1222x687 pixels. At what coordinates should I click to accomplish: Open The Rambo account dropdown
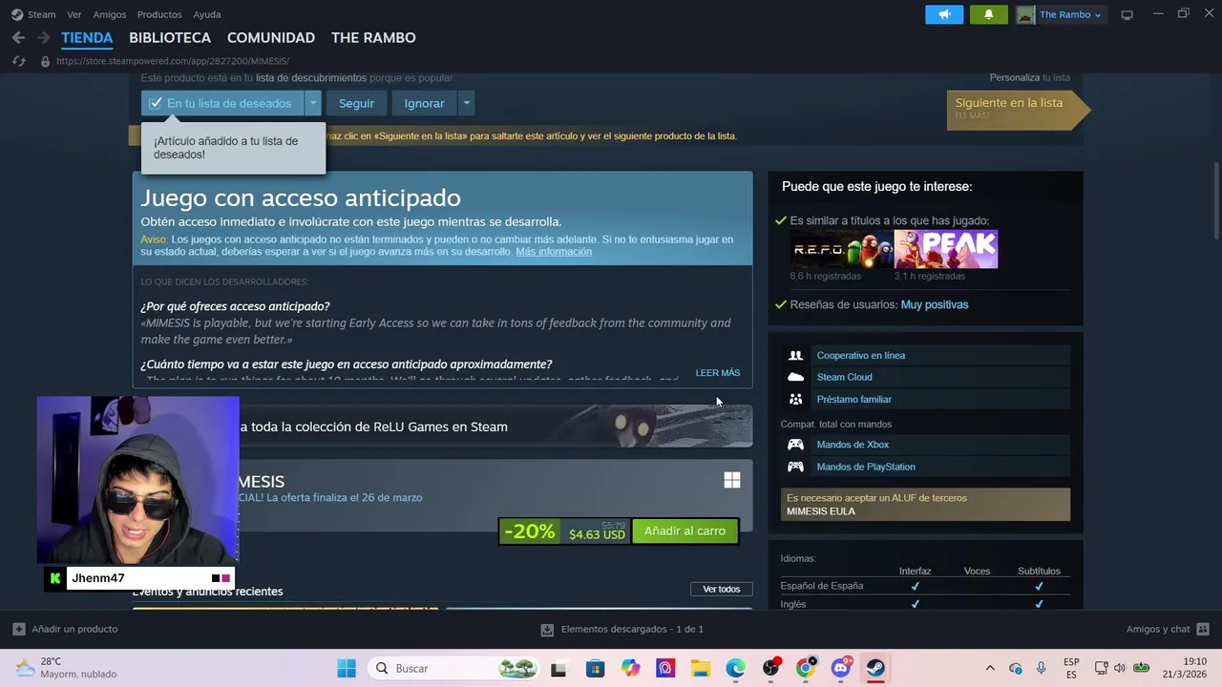[1060, 14]
